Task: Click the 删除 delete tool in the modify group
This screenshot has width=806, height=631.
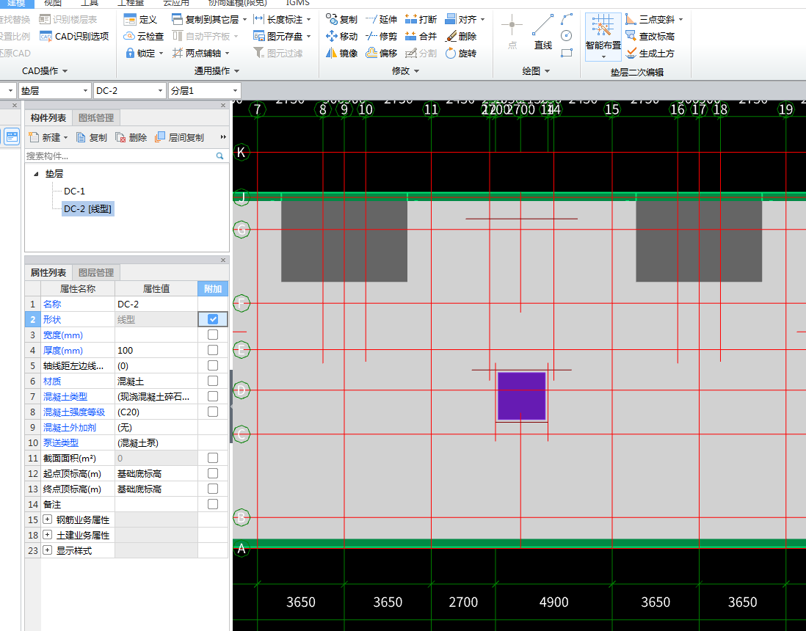Action: (461, 37)
